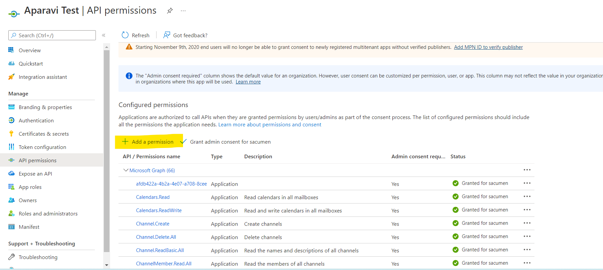
Task: Open ellipsis menu for Microsoft Graph group
Action: [527, 170]
